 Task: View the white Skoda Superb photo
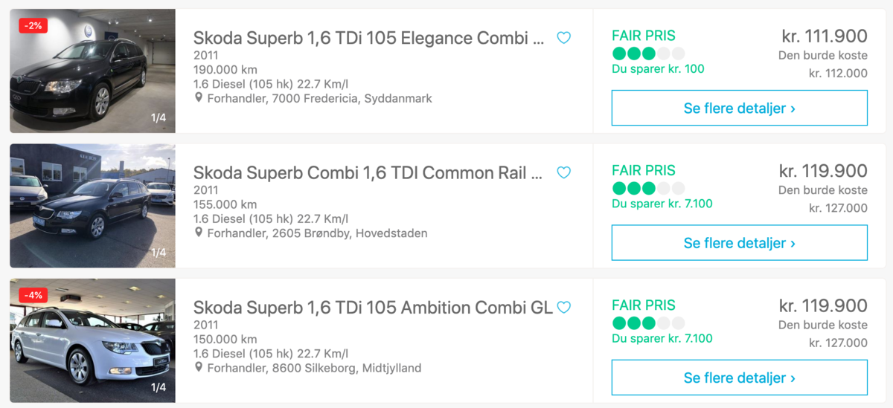(92, 340)
